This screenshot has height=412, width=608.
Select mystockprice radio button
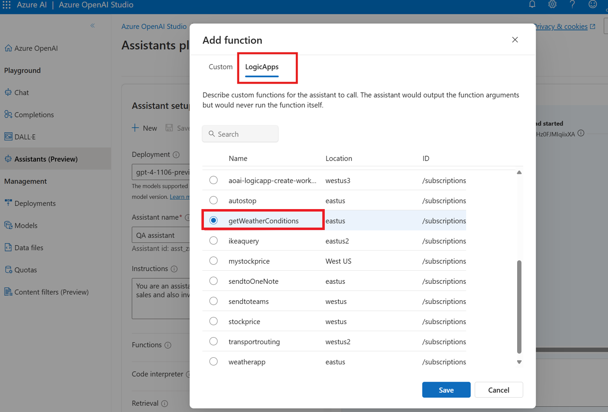pos(213,261)
